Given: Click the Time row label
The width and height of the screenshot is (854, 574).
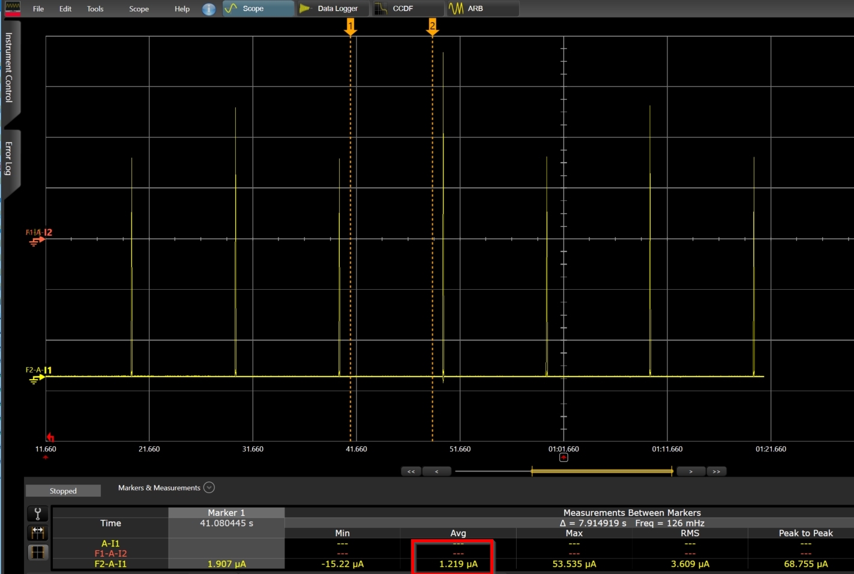Looking at the screenshot, I should (110, 523).
